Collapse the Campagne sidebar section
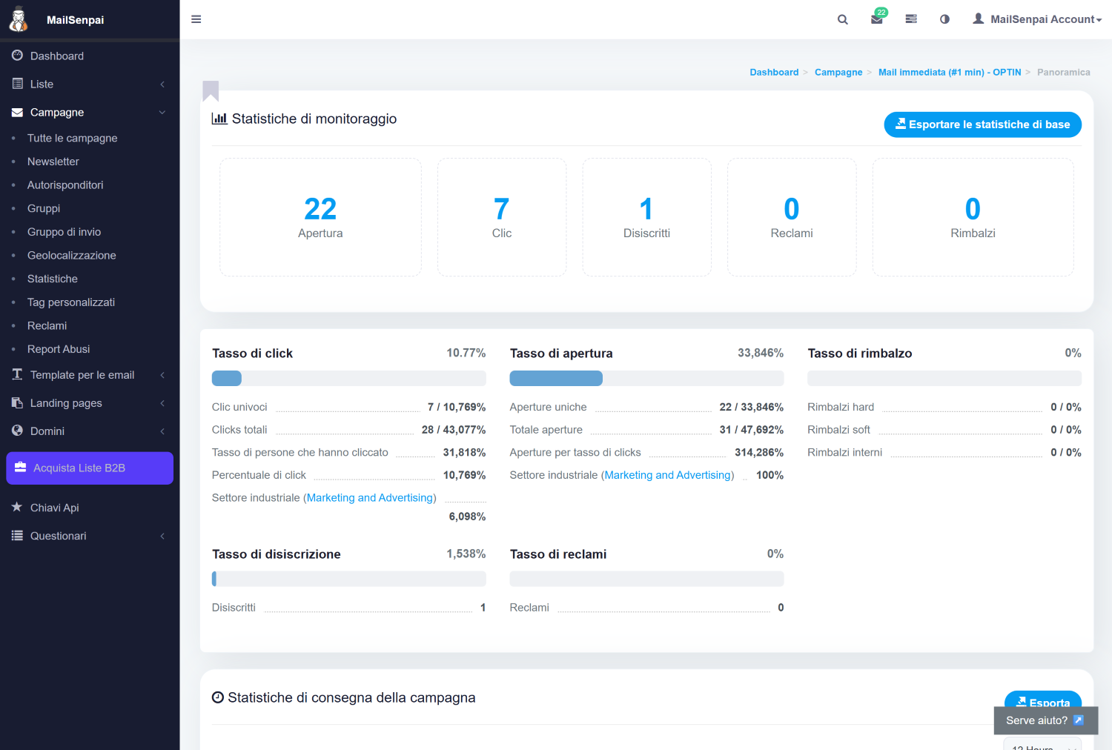The height and width of the screenshot is (750, 1112). pyautogui.click(x=89, y=112)
